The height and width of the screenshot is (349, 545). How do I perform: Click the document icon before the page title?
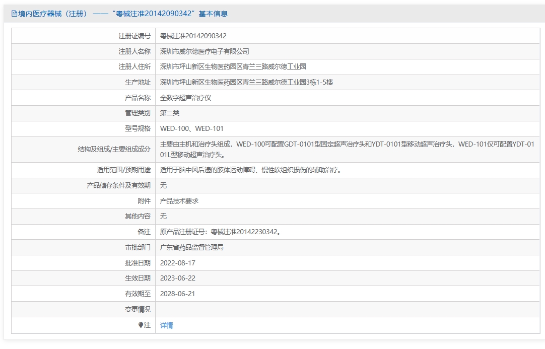[x=14, y=14]
